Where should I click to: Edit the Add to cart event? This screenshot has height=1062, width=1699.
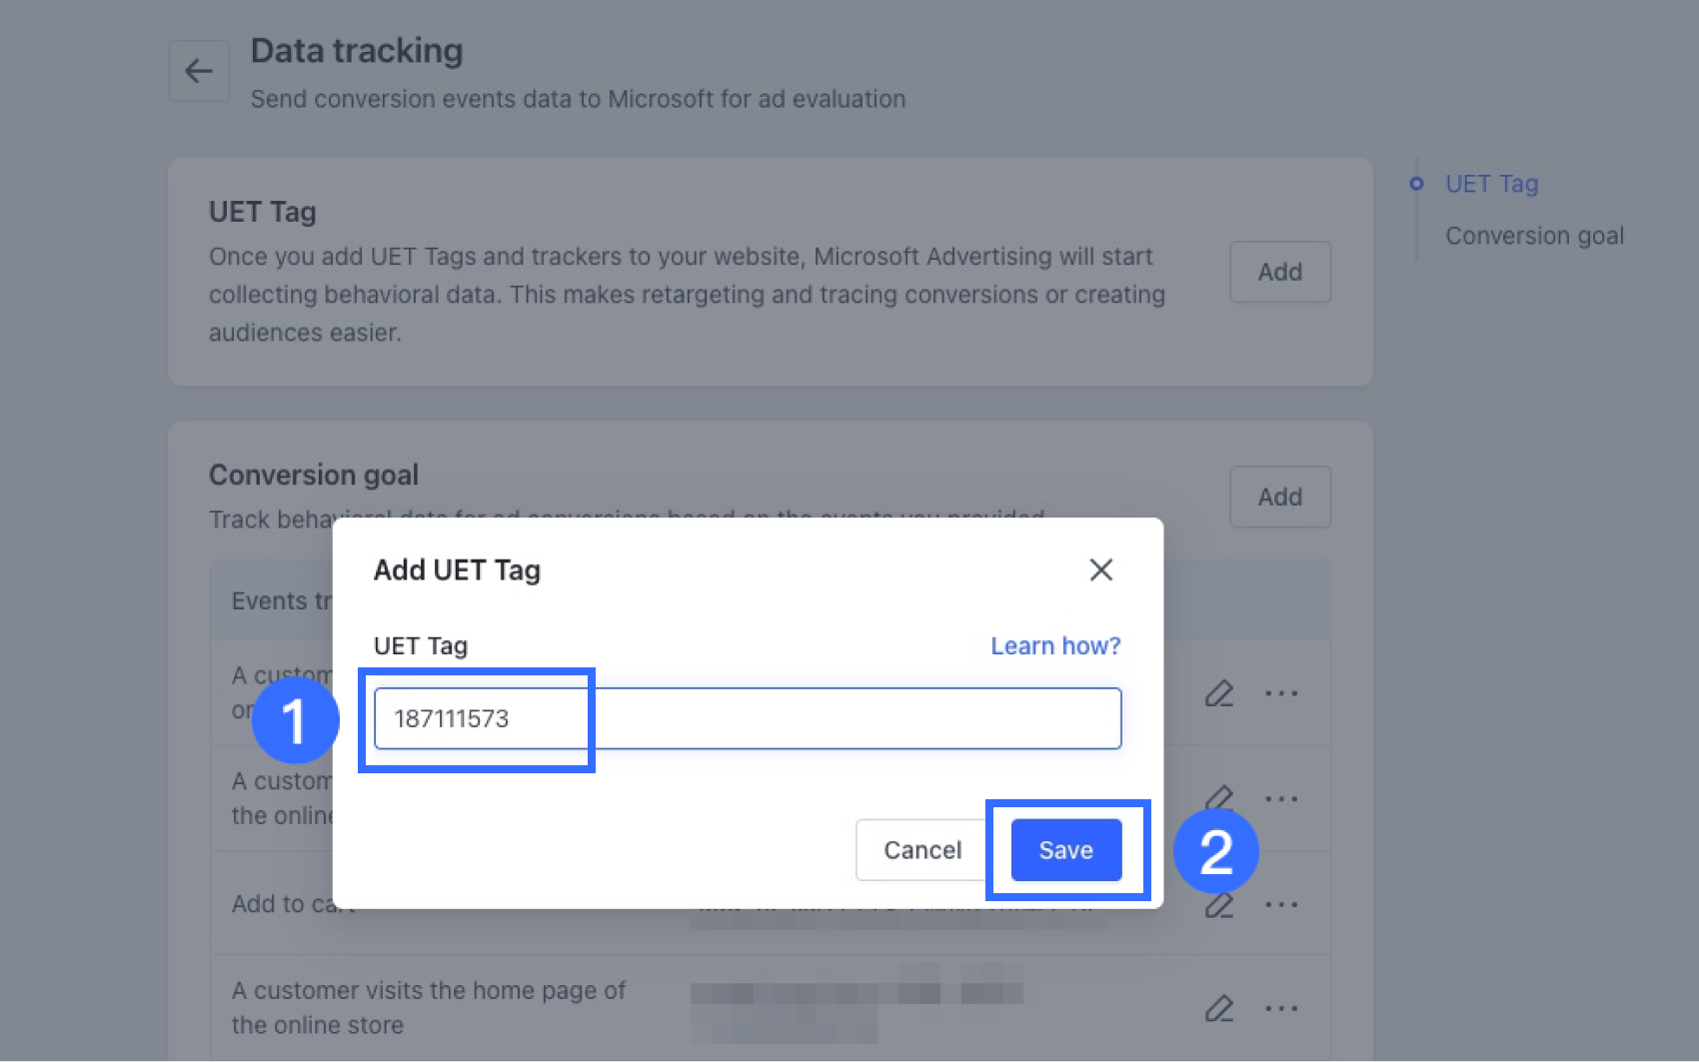[1219, 906]
